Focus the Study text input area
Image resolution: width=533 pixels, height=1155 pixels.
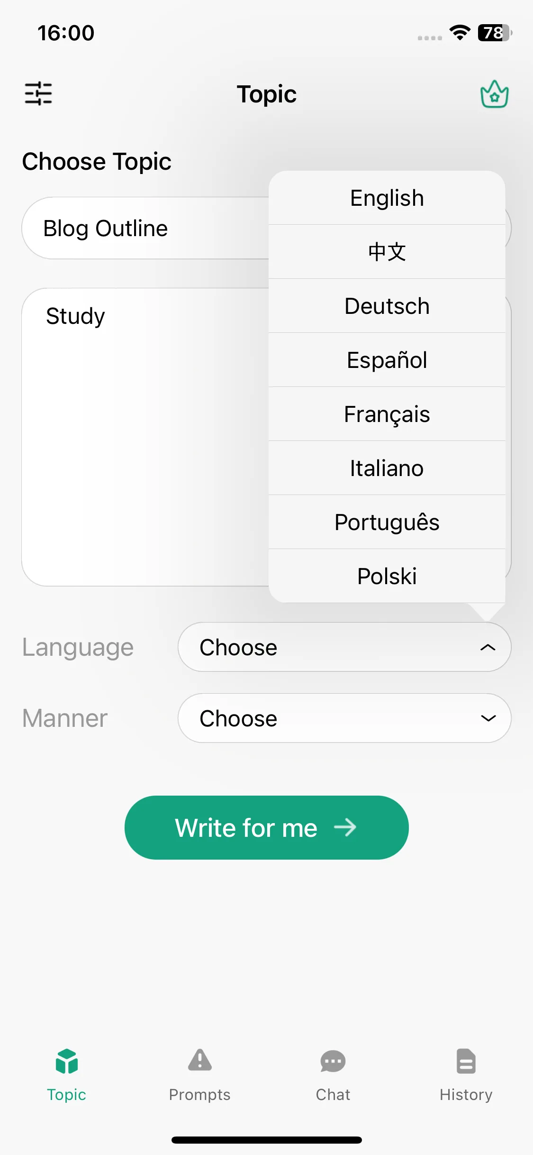[x=145, y=437]
